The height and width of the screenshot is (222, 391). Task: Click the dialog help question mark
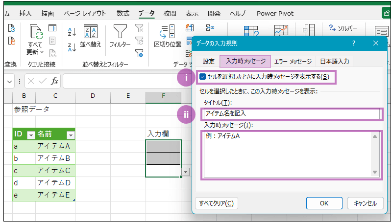click(354, 44)
